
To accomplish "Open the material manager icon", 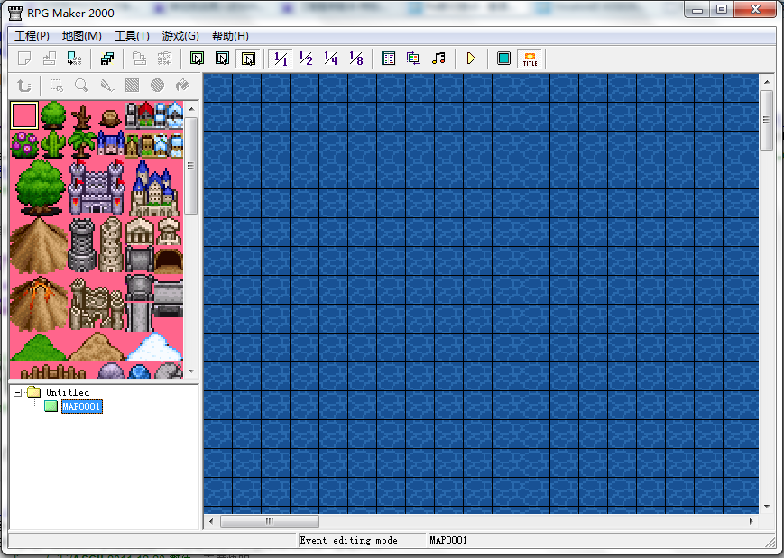I will click(x=413, y=59).
